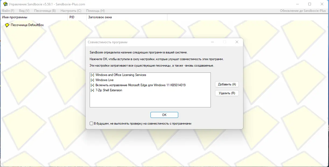Close the Sandboxie main window
329x167 pixels.
[x=322, y=4]
